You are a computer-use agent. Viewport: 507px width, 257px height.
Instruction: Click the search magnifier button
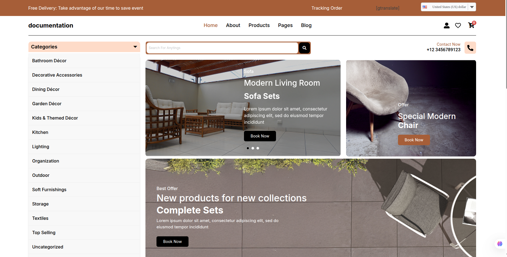[304, 48]
